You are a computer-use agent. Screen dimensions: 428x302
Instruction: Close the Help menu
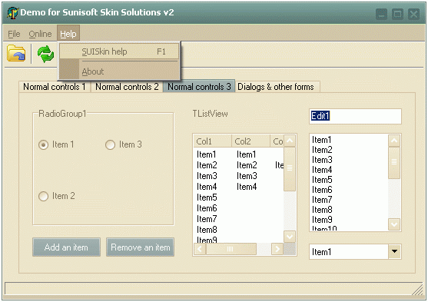coord(68,34)
